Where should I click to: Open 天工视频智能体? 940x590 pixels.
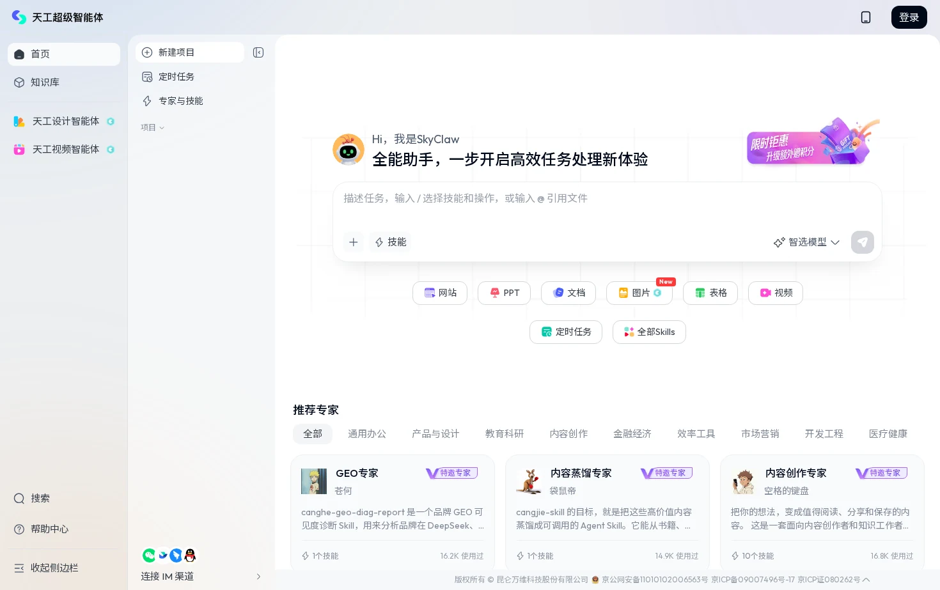64,150
